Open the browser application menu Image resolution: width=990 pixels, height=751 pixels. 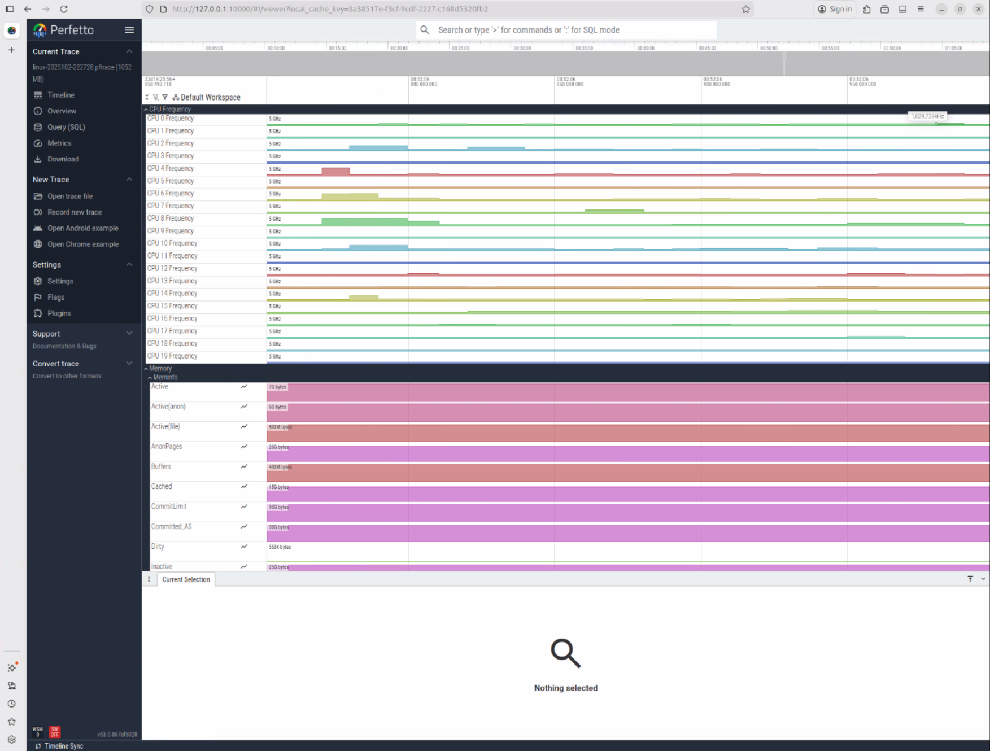coord(921,9)
